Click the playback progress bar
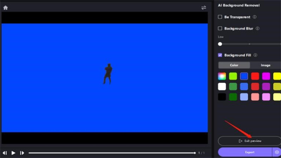This screenshot has width=281, height=158. pyautogui.click(x=112, y=153)
